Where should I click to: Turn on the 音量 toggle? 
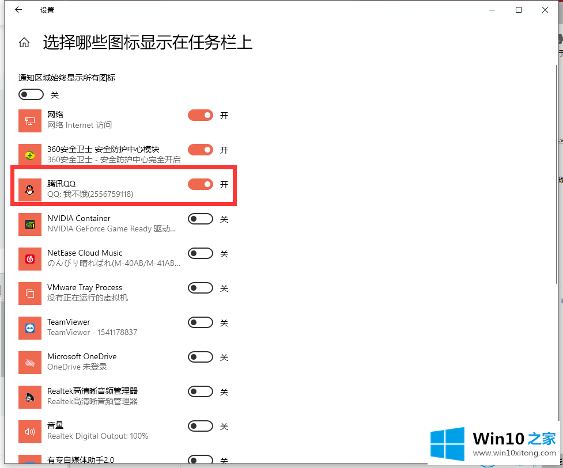[x=201, y=426]
